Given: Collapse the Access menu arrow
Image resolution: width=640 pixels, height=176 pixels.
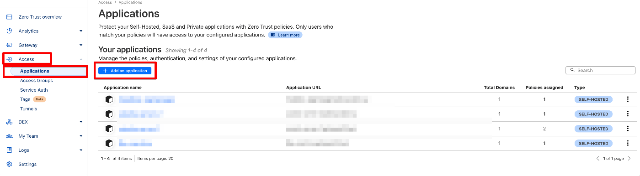Looking at the screenshot, I should (81, 59).
